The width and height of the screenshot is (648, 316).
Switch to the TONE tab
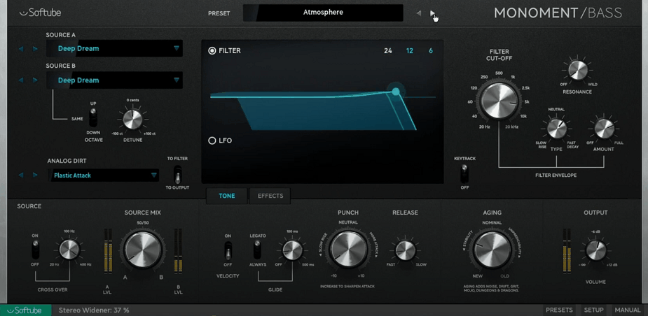tap(227, 196)
